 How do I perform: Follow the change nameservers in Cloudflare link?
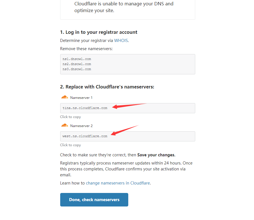(x=118, y=183)
